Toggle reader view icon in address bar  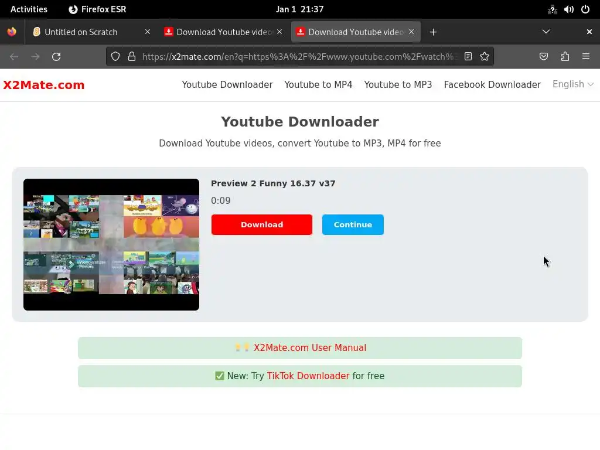coord(468,57)
